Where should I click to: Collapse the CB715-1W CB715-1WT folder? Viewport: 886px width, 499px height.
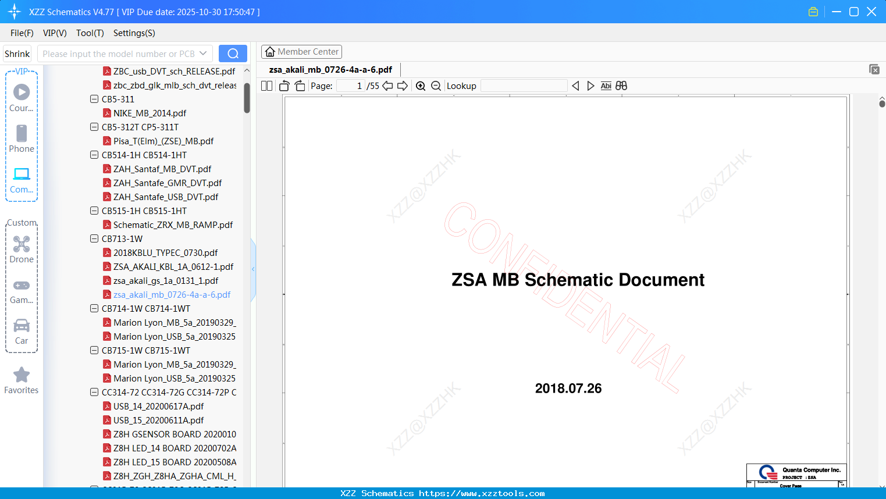(94, 350)
